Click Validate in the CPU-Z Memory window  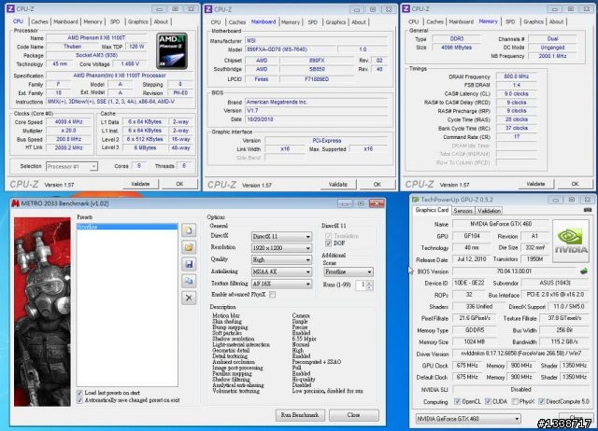[x=535, y=184]
